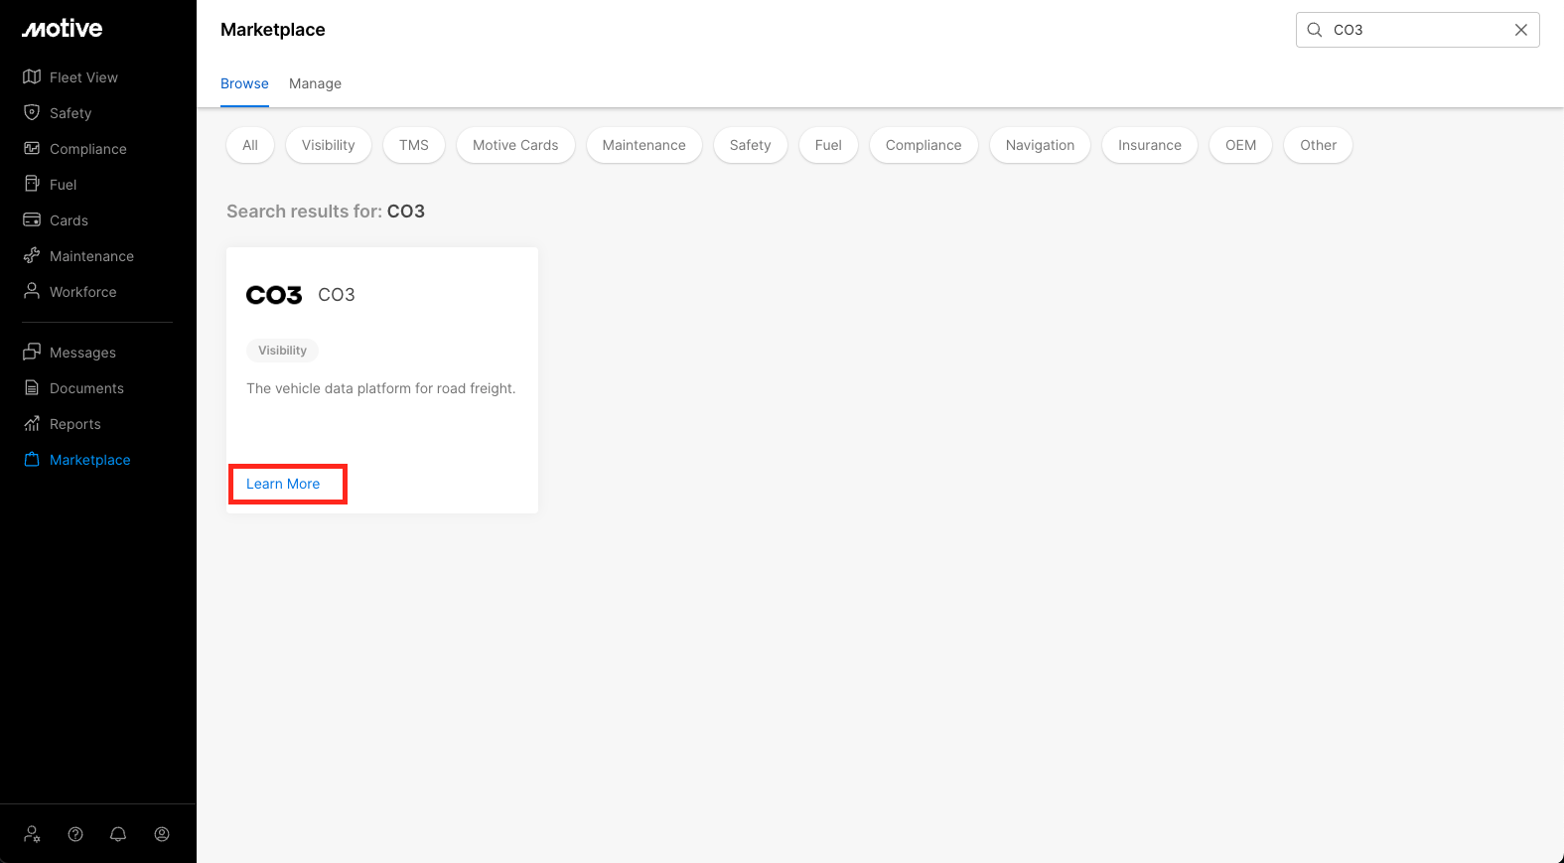1564x863 pixels.
Task: Open the admin user-settings icon at sidebar bottom
Action: point(33,834)
